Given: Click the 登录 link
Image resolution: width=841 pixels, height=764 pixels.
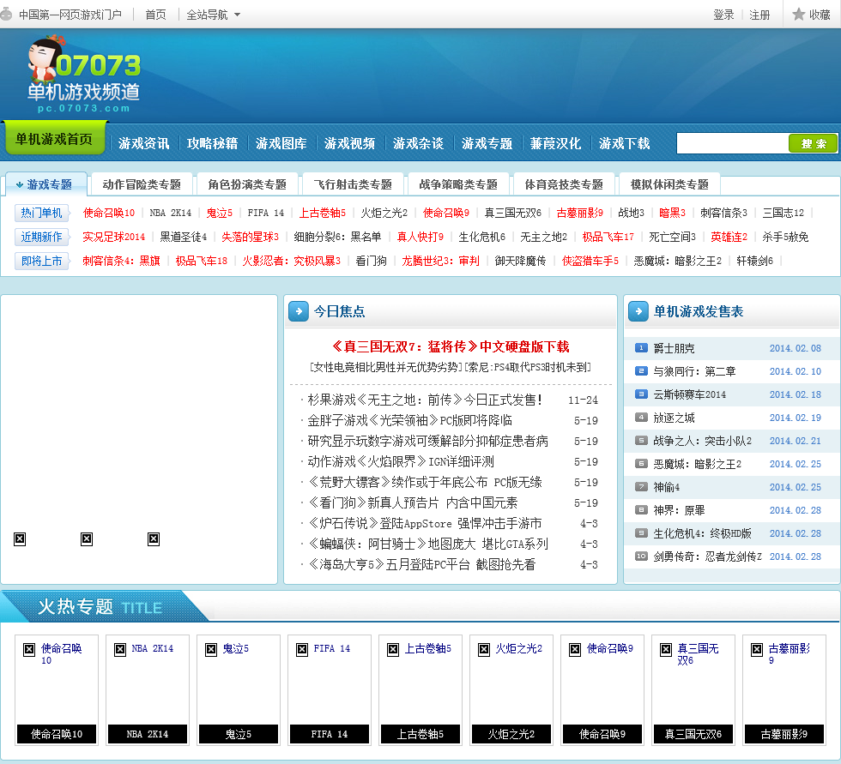Looking at the screenshot, I should click(x=723, y=15).
